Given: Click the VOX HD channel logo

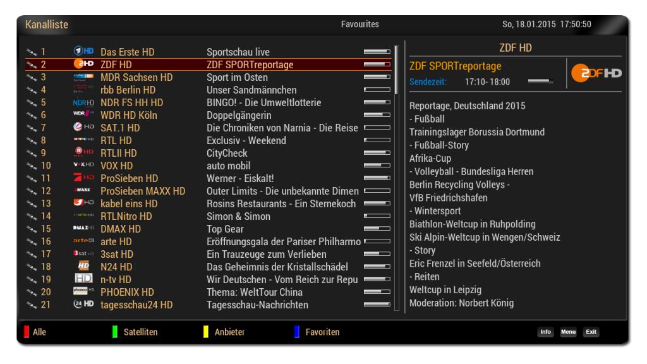Looking at the screenshot, I should point(83,165).
